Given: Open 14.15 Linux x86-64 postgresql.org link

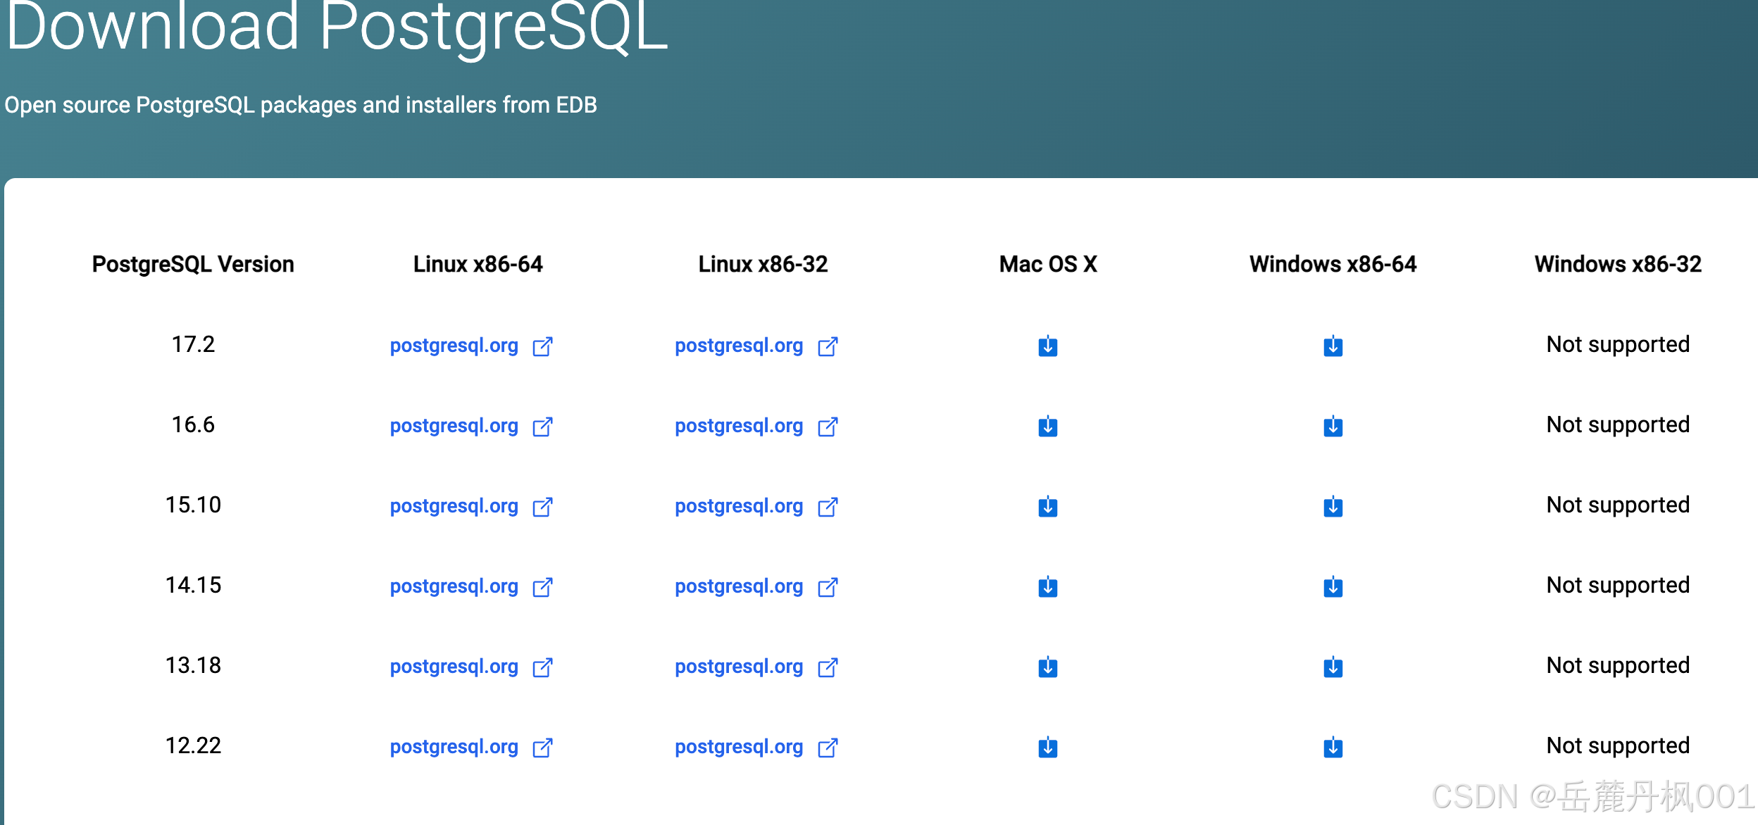Looking at the screenshot, I should (454, 587).
